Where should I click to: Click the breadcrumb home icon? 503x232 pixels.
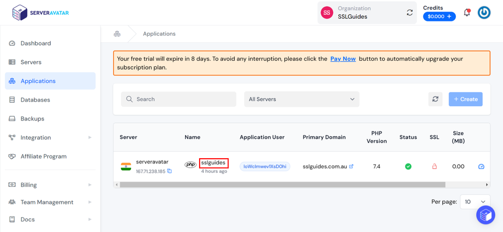tap(117, 34)
